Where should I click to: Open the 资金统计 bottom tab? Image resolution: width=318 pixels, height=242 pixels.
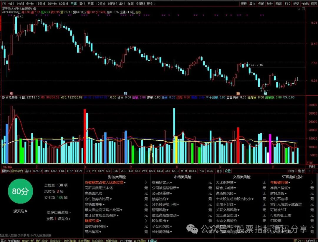(56, 241)
